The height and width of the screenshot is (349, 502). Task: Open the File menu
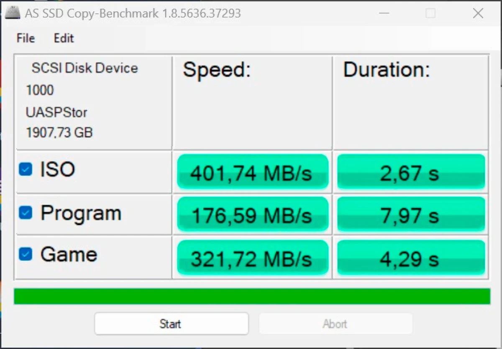(x=26, y=38)
